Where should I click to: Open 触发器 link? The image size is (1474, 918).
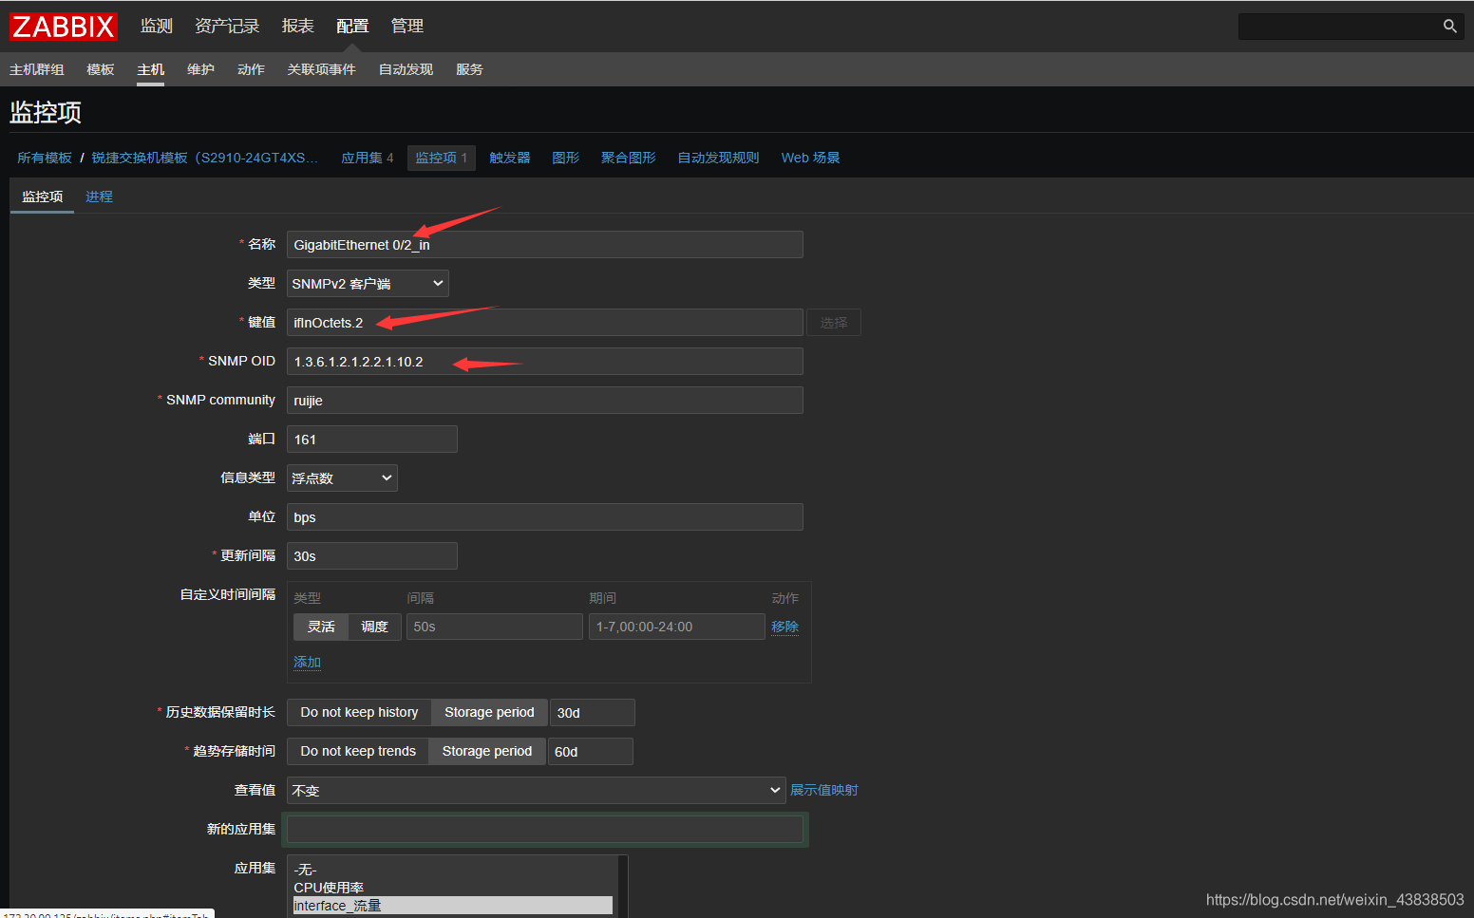pyautogui.click(x=510, y=158)
